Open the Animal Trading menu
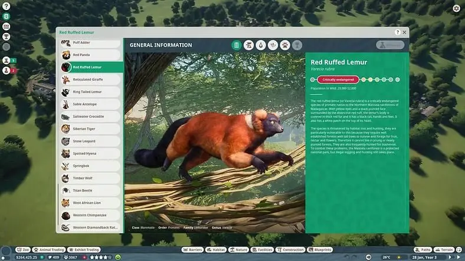This screenshot has width=465, height=261. click(x=49, y=250)
